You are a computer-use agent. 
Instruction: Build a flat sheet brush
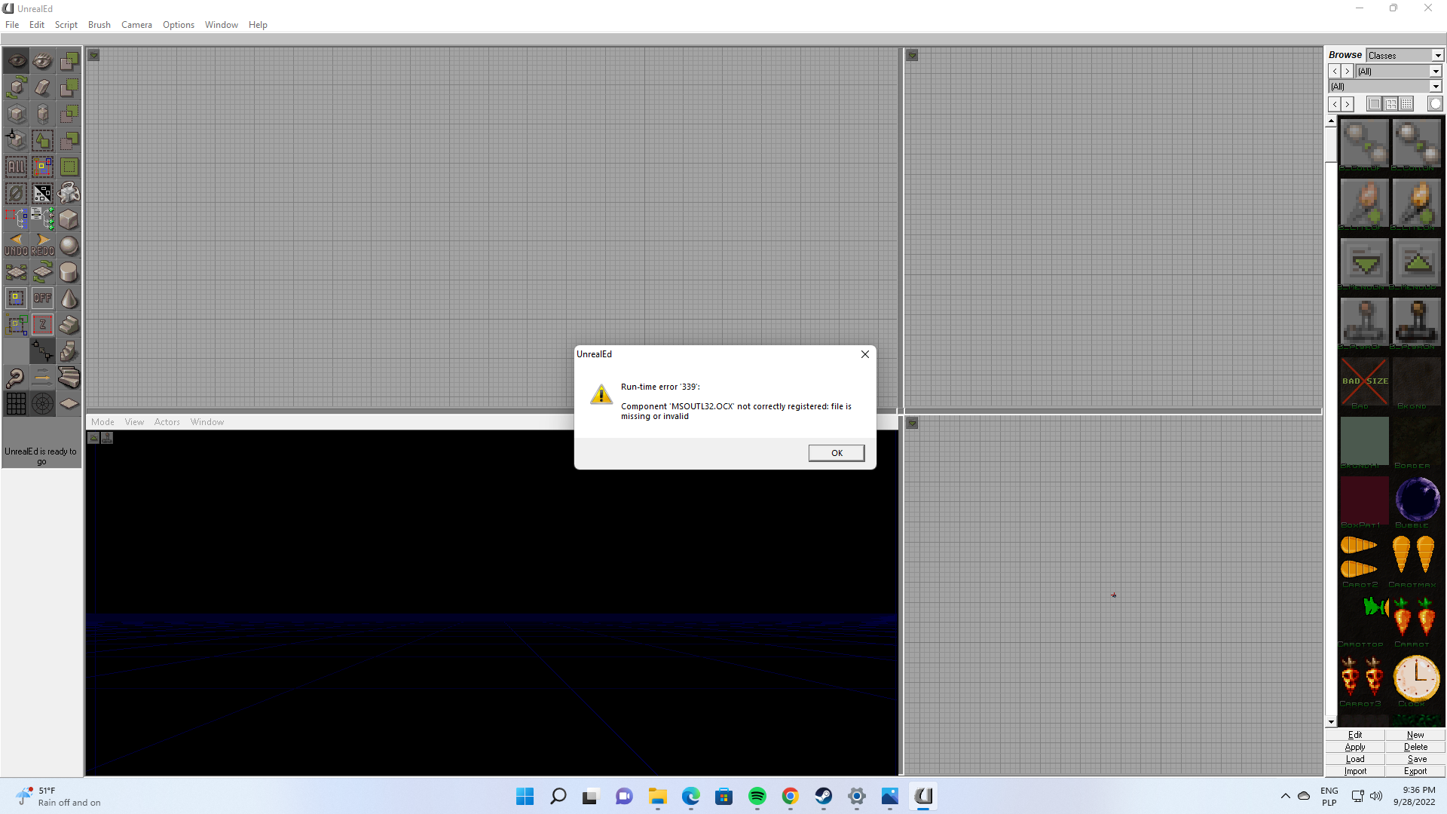69,404
